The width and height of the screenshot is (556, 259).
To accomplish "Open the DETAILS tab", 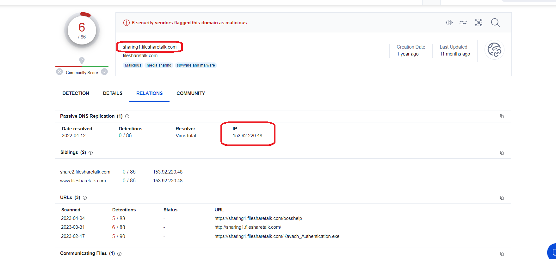I will (113, 93).
